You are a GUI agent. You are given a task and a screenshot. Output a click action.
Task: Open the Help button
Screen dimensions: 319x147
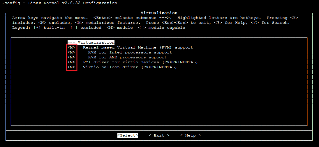191,135
